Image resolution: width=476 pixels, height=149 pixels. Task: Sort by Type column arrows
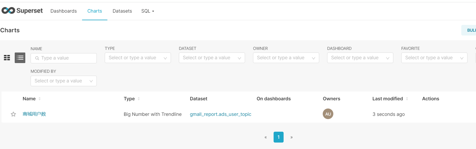[139, 99]
